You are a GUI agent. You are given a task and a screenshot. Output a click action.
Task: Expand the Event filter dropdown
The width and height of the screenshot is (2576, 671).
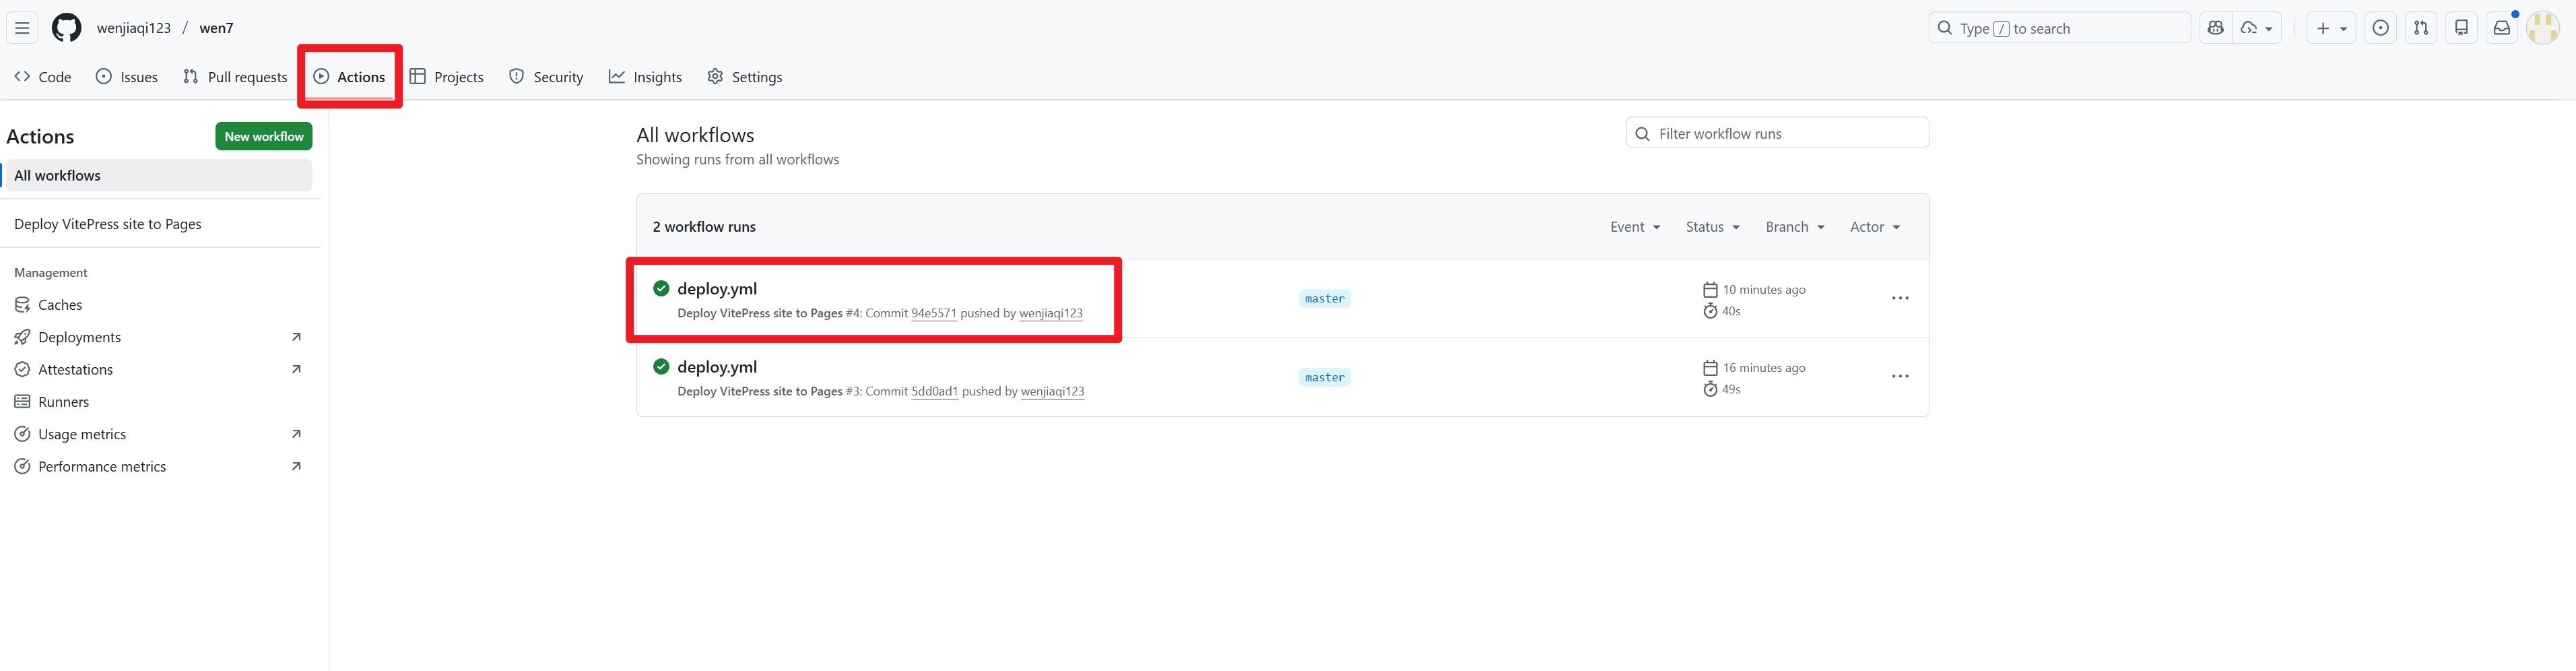click(x=1634, y=227)
